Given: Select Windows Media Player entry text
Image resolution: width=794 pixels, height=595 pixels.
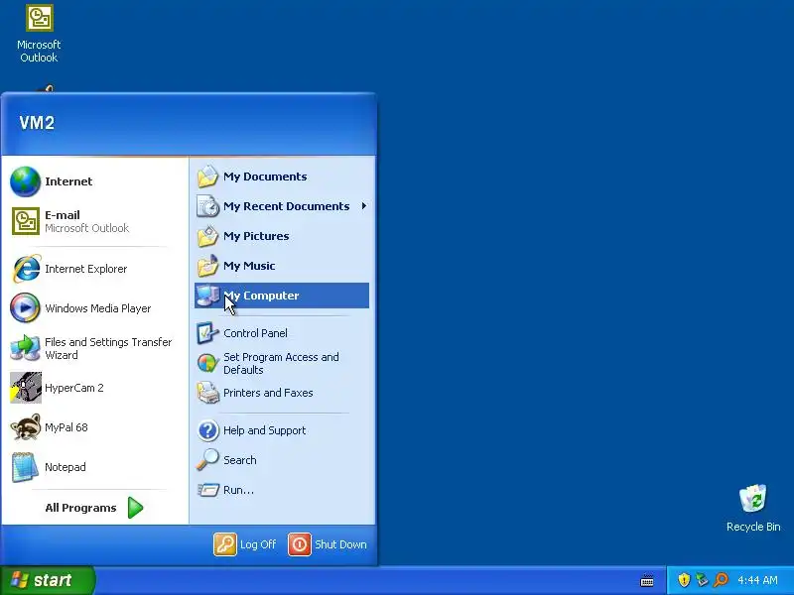Looking at the screenshot, I should pyautogui.click(x=97, y=308).
